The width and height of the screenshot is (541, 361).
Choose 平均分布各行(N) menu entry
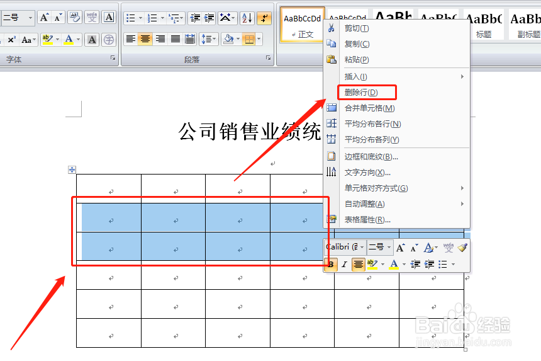(397, 123)
